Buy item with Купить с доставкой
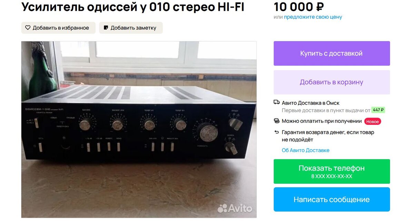 (x=332, y=53)
